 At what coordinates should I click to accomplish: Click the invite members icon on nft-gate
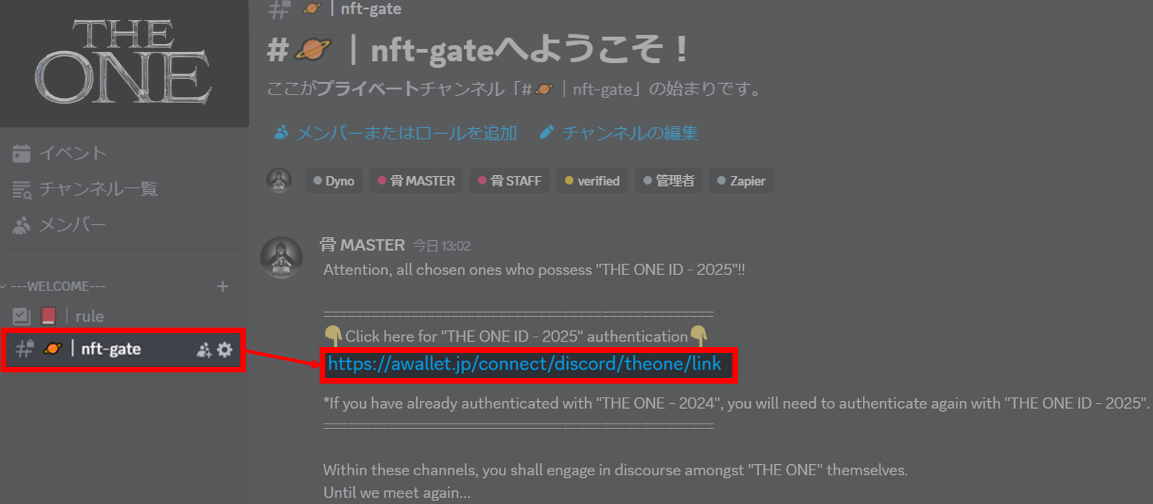(x=204, y=350)
